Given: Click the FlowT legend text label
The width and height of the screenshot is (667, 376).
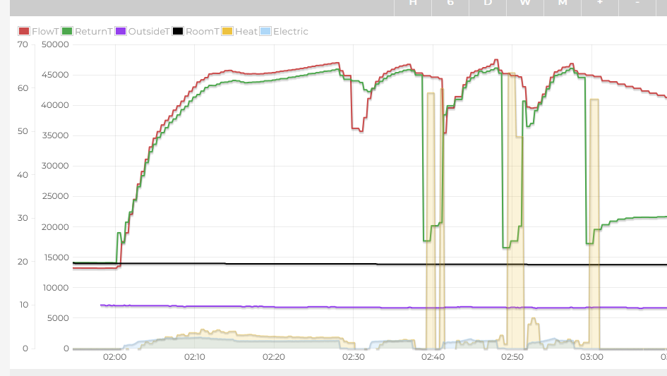Looking at the screenshot, I should tap(45, 32).
